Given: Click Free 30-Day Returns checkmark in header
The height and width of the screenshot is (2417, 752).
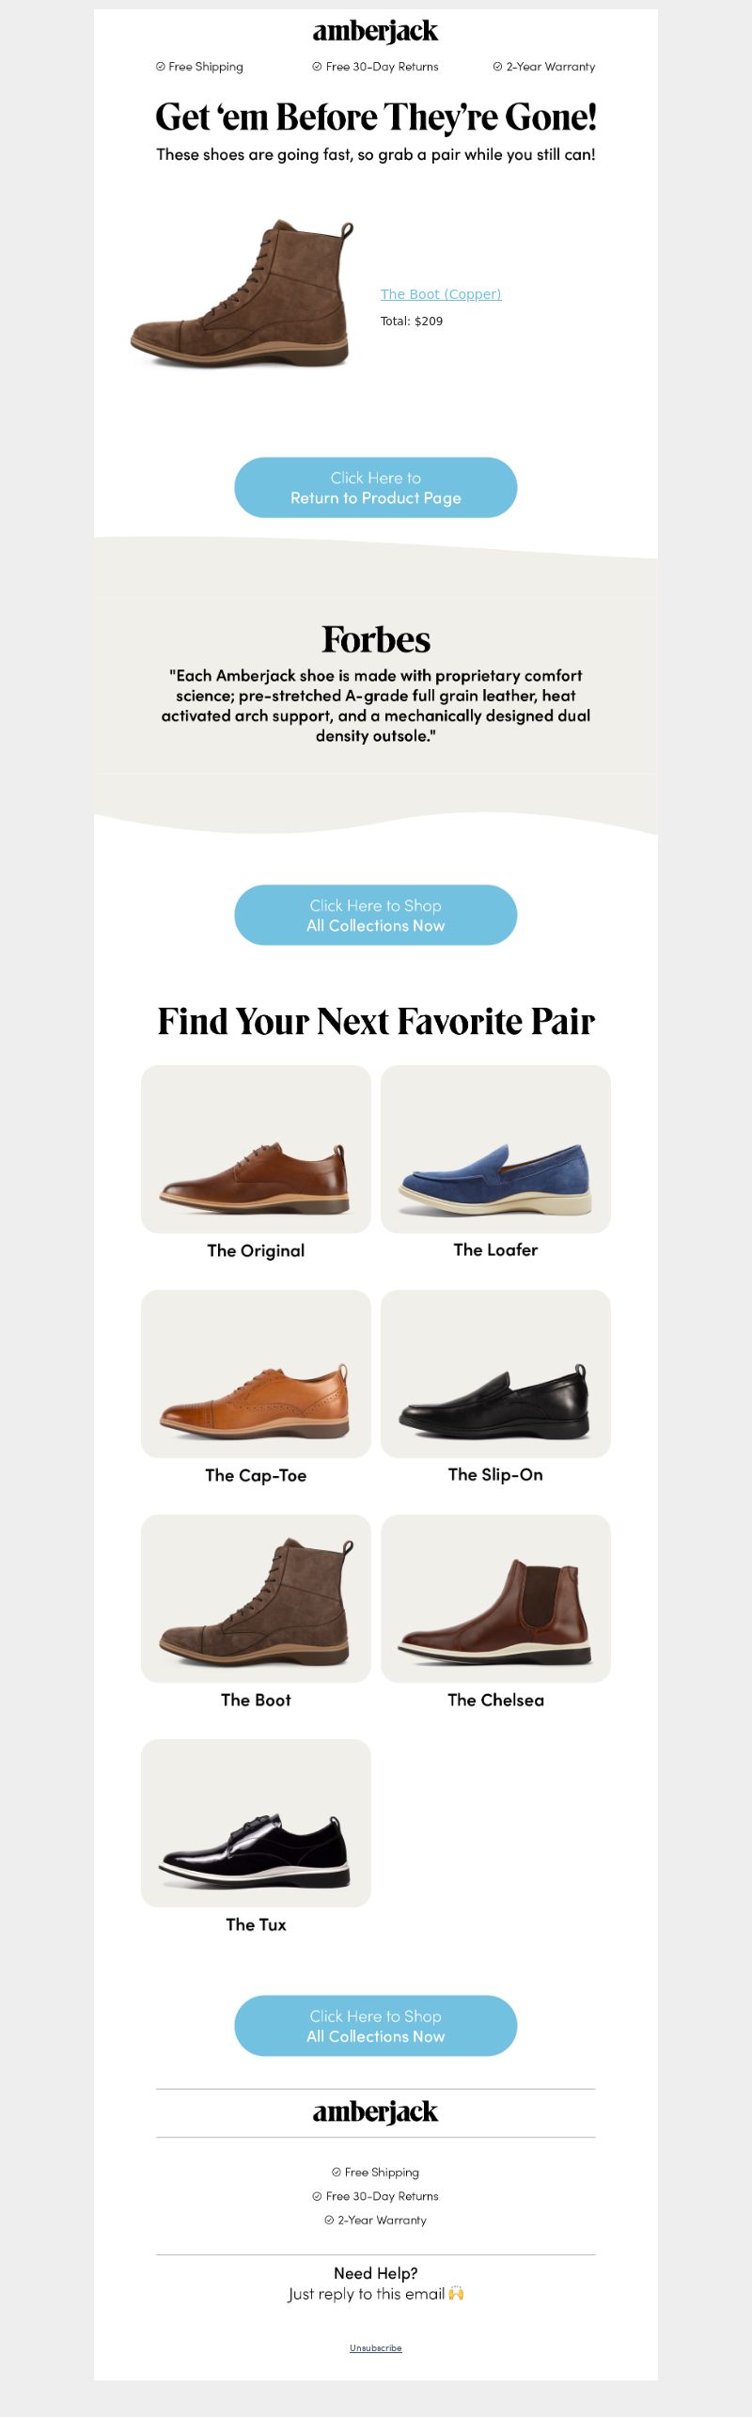Looking at the screenshot, I should tap(317, 67).
